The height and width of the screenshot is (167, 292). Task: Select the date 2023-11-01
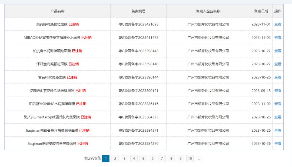[x=261, y=24]
